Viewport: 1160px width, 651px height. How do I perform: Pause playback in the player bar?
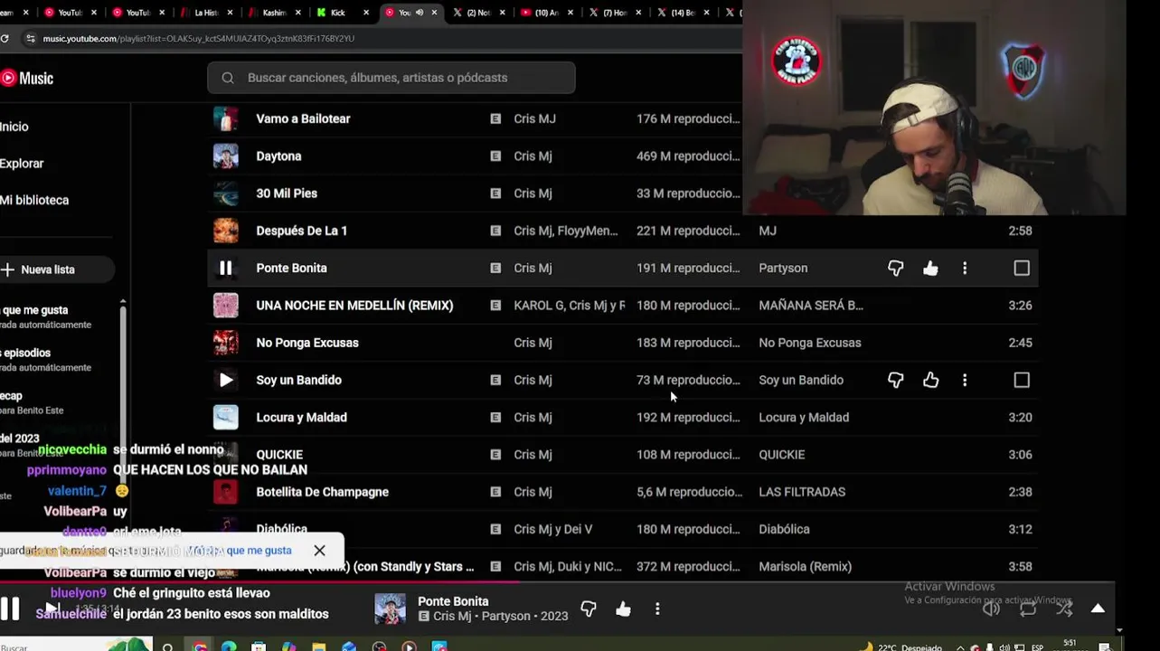10,609
